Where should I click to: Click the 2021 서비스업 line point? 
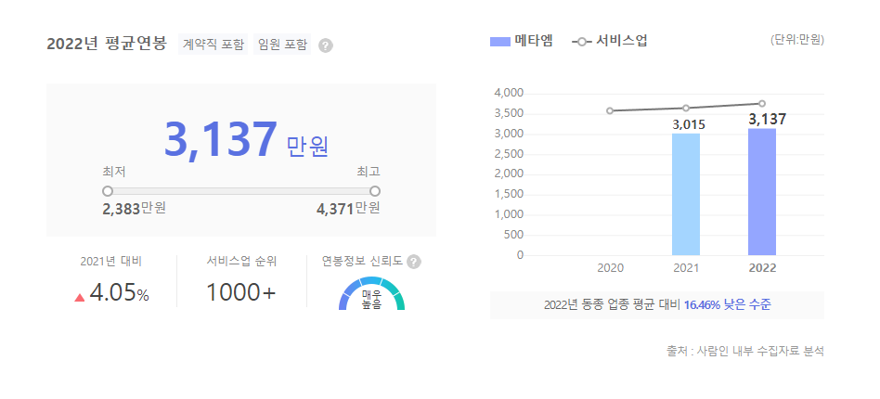click(x=686, y=108)
